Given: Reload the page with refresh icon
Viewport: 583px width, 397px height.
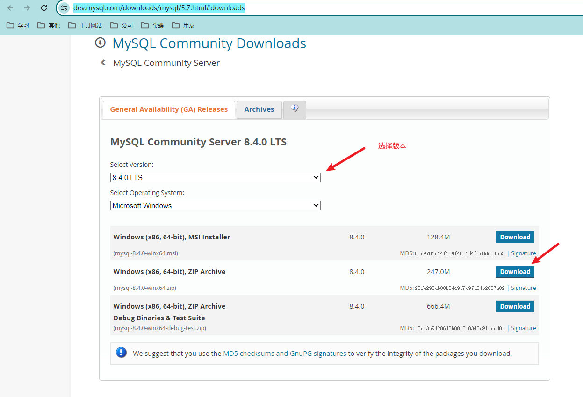Looking at the screenshot, I should 44,8.
